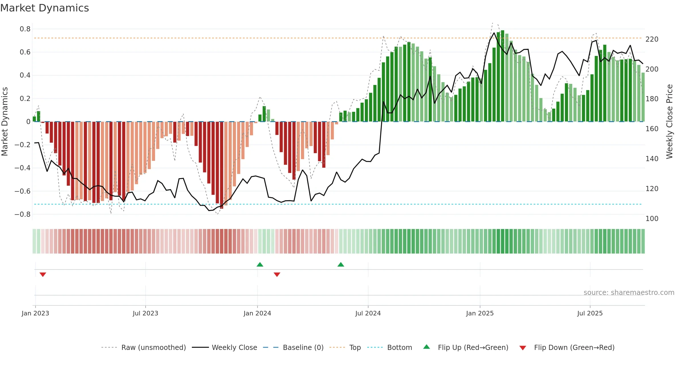Click the 0.6 left axis tick label
This screenshot has height=385, width=684.
click(25, 52)
